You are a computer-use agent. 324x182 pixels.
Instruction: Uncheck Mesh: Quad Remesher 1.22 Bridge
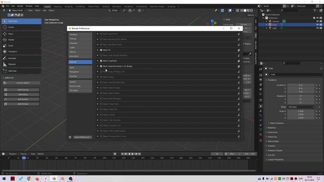pos(101,66)
